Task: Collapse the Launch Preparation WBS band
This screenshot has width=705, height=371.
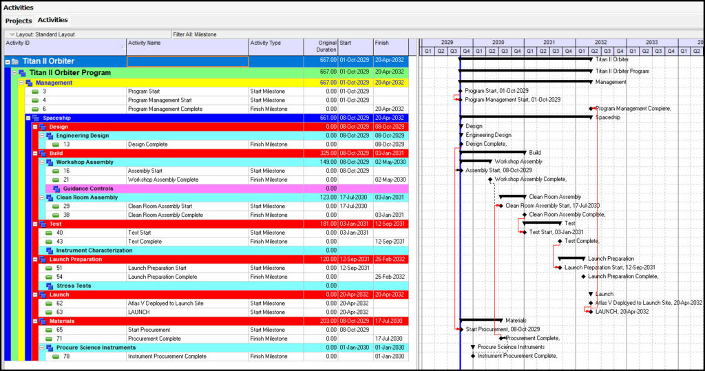Action: (x=35, y=259)
